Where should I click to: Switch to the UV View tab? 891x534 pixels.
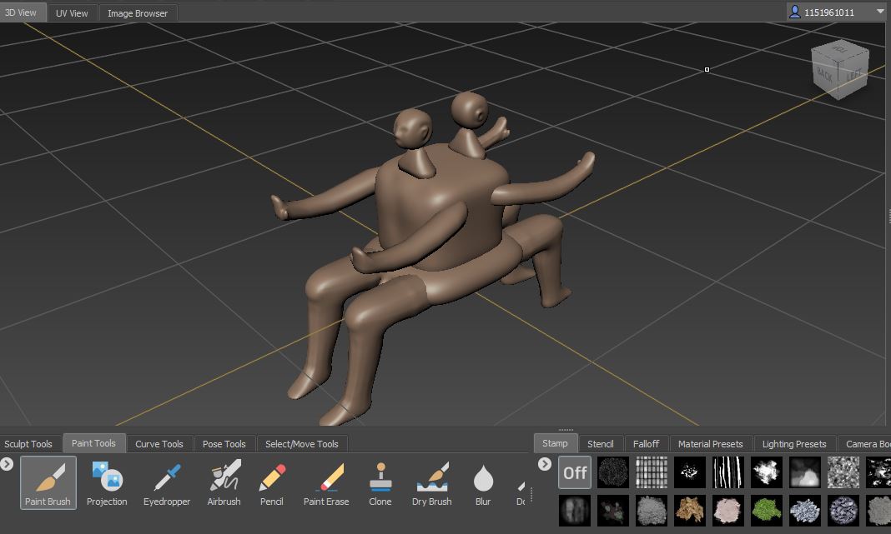[72, 13]
